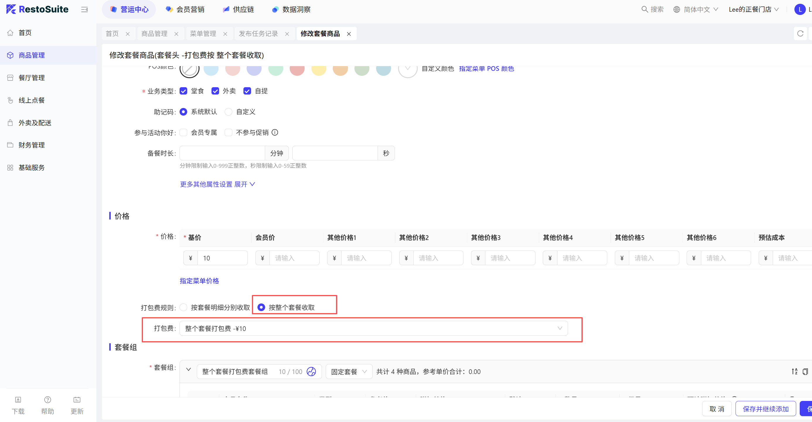Click the 取消 button

[717, 409]
